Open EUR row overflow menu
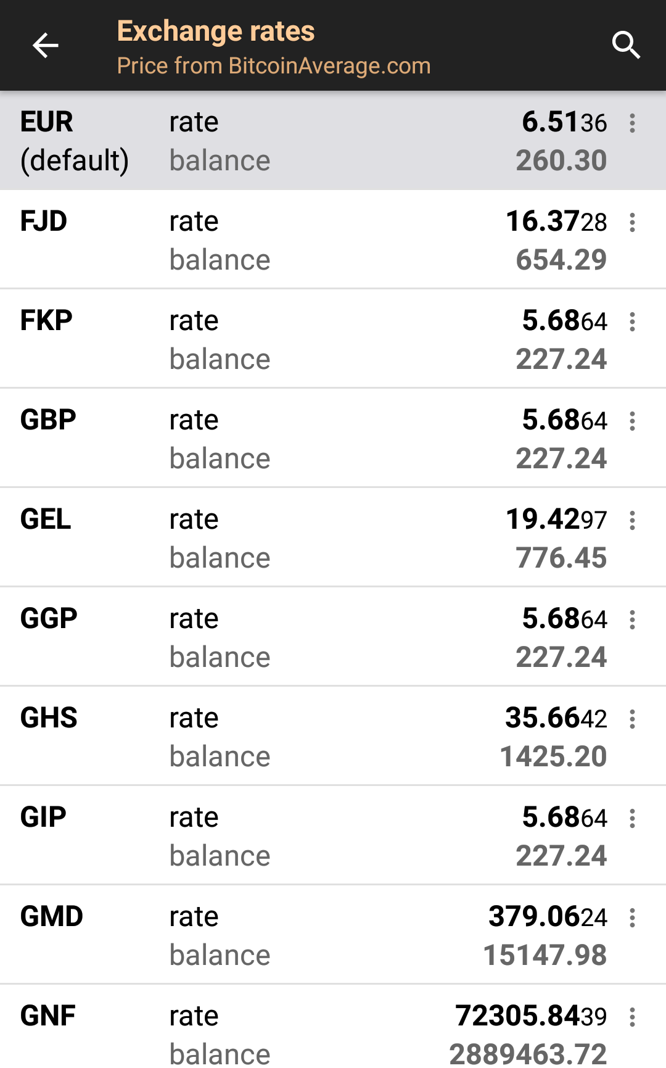666x1068 pixels. [632, 123]
